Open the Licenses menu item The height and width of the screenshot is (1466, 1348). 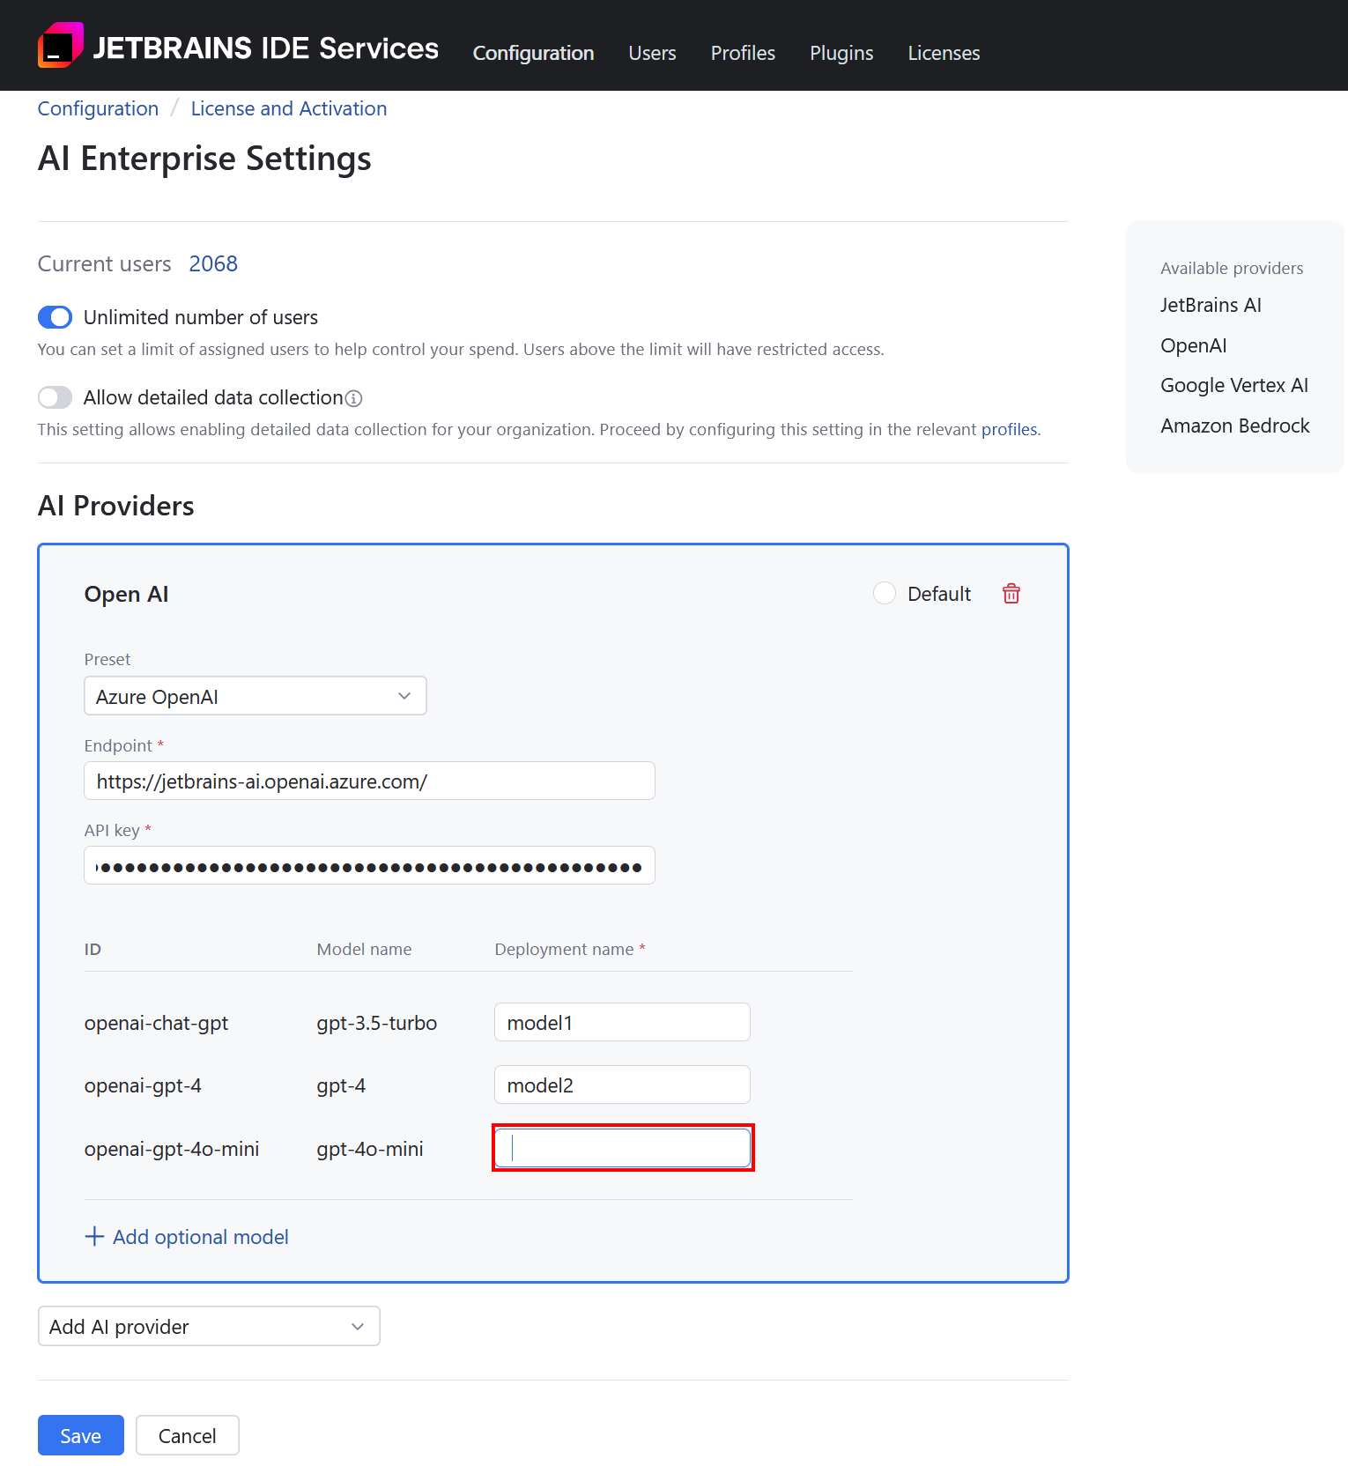tap(944, 53)
